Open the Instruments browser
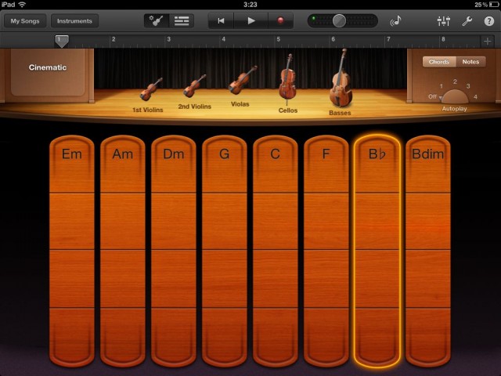This screenshot has width=501, height=376. coord(74,21)
